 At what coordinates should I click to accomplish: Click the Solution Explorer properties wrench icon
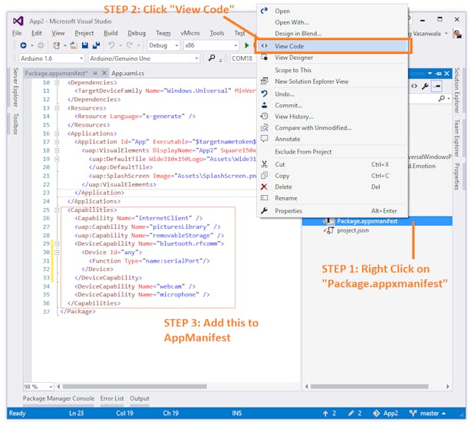click(425, 86)
